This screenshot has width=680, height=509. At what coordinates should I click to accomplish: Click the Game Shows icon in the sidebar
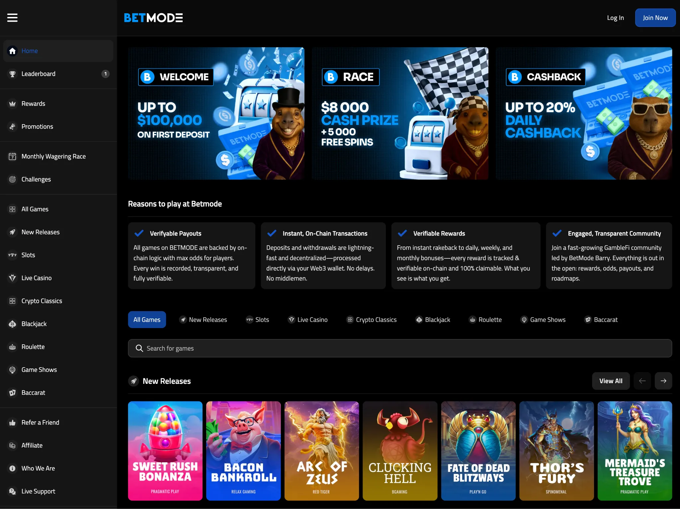(x=12, y=370)
